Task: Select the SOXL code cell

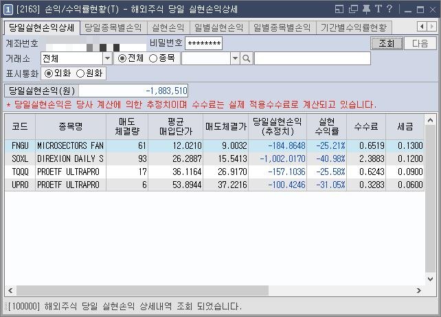Action: 20,158
